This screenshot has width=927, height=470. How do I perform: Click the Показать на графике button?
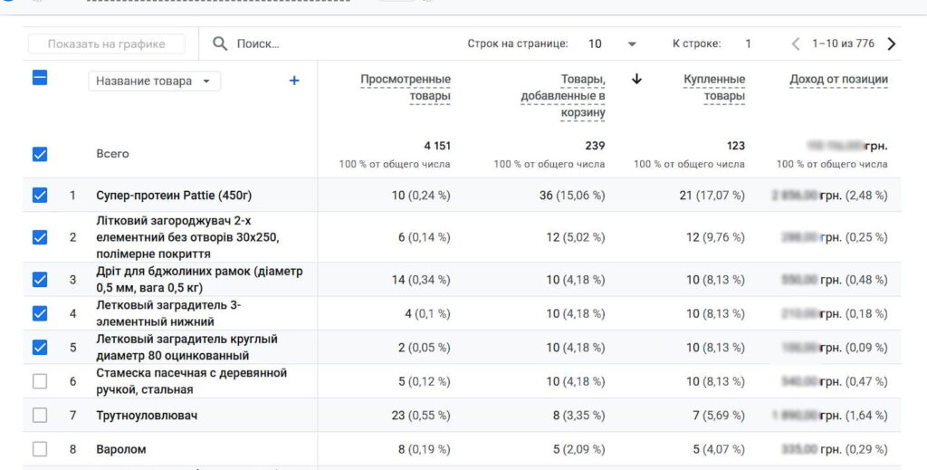(x=107, y=43)
